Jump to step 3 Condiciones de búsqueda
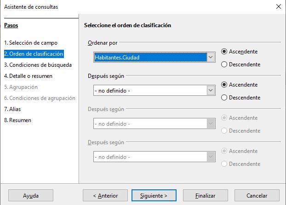The width and height of the screenshot is (286, 205). pos(38,65)
